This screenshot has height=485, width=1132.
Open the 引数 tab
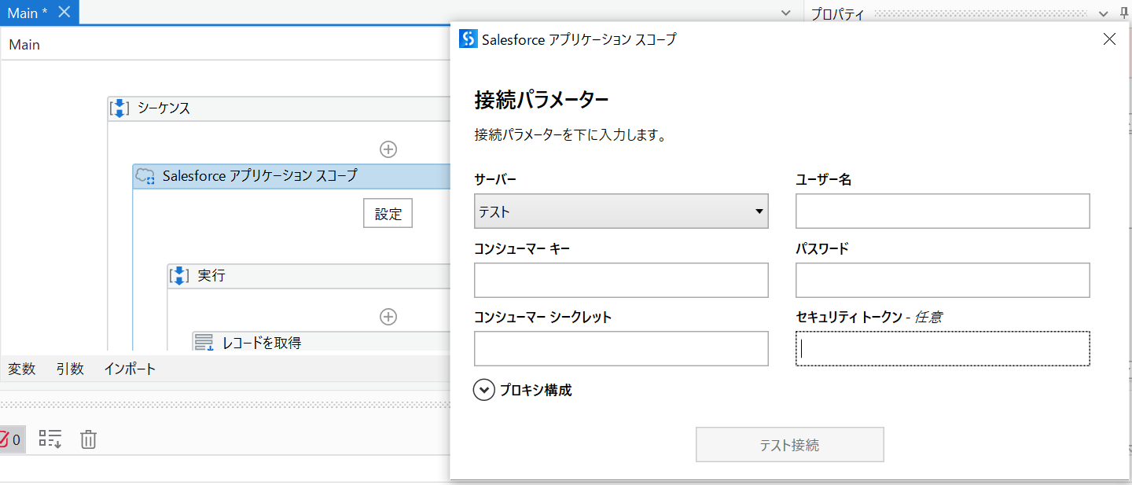(x=70, y=369)
